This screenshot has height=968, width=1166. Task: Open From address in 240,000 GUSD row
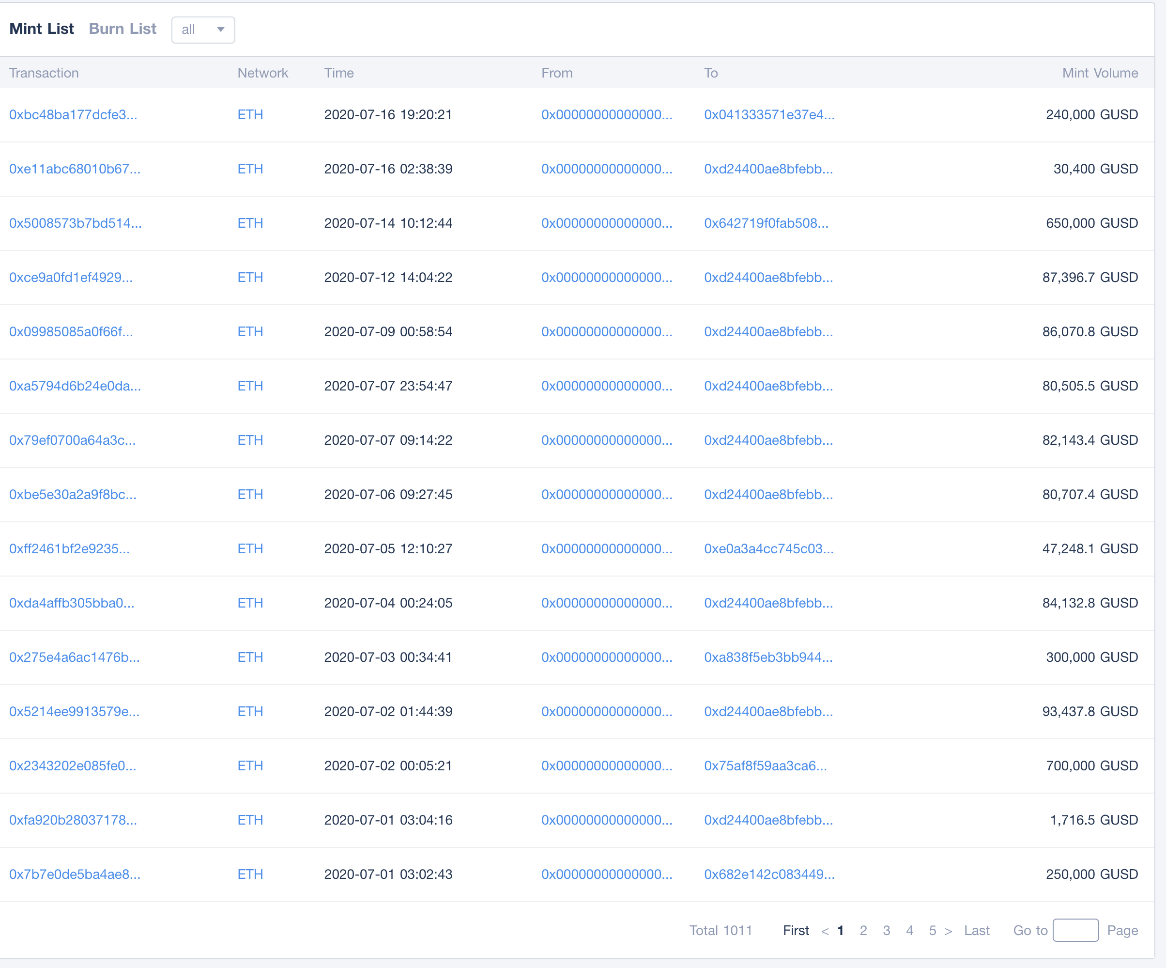607,114
